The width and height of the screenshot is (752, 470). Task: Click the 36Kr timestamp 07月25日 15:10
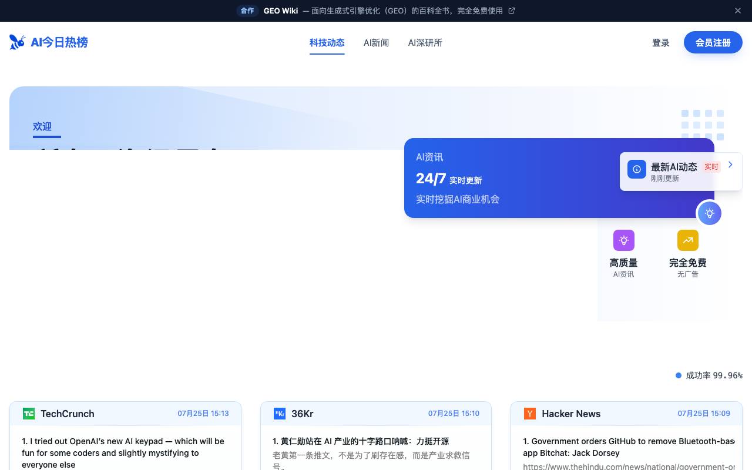pos(454,414)
